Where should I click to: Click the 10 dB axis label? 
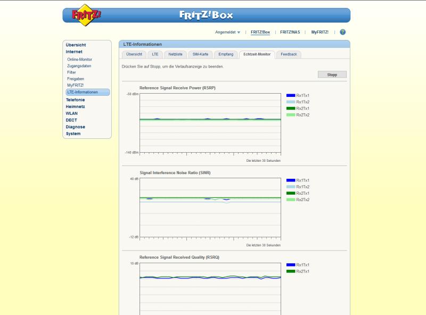click(134, 263)
